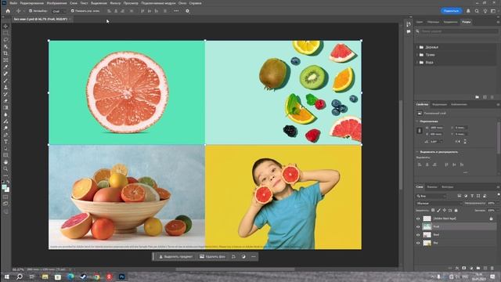This screenshot has height=282, width=501.
Task: Create new folder icon in Gradients panel
Action: point(477,97)
